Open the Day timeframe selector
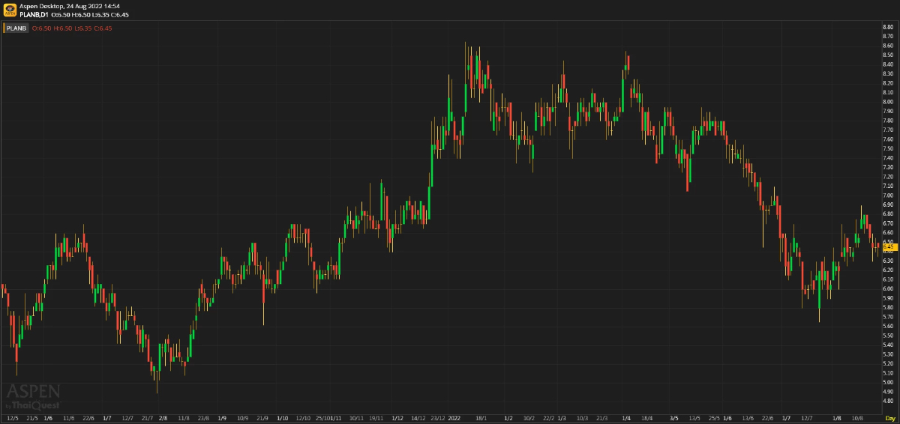This screenshot has height=424, width=900. point(889,418)
